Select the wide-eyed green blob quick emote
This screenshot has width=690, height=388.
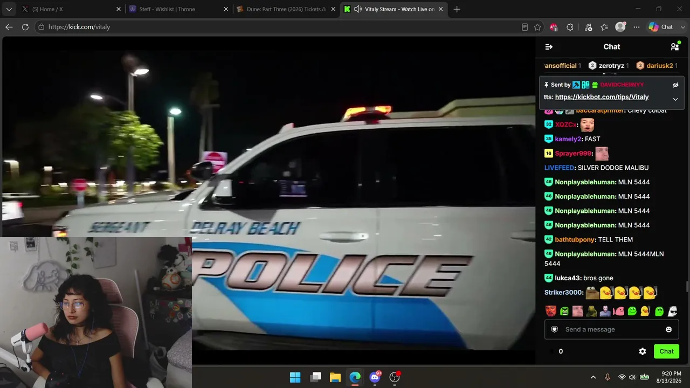pyautogui.click(x=659, y=311)
